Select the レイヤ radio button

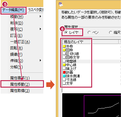coord(66,32)
